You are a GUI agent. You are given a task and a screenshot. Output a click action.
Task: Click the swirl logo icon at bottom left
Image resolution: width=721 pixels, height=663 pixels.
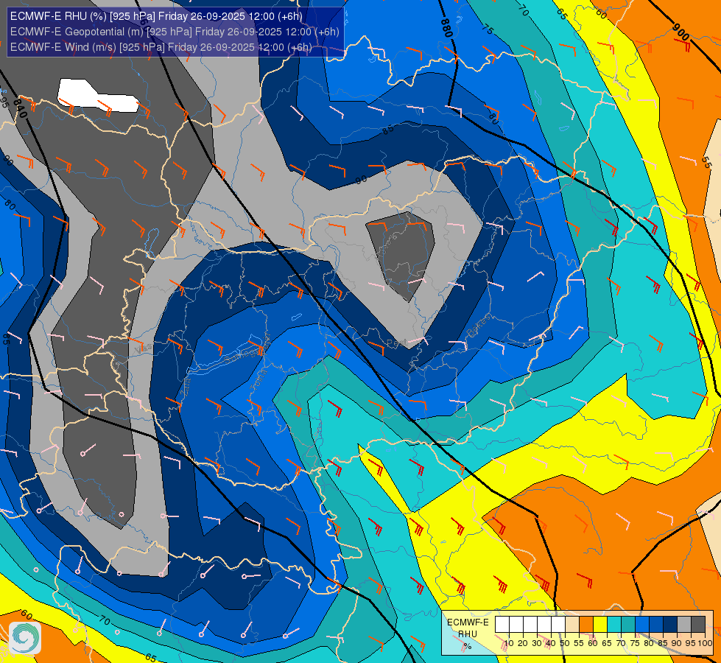click(x=25, y=638)
